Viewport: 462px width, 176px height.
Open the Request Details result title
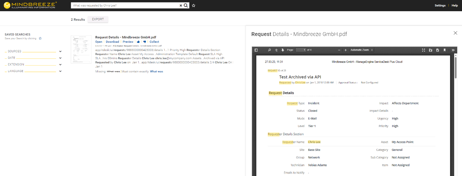coord(126,37)
